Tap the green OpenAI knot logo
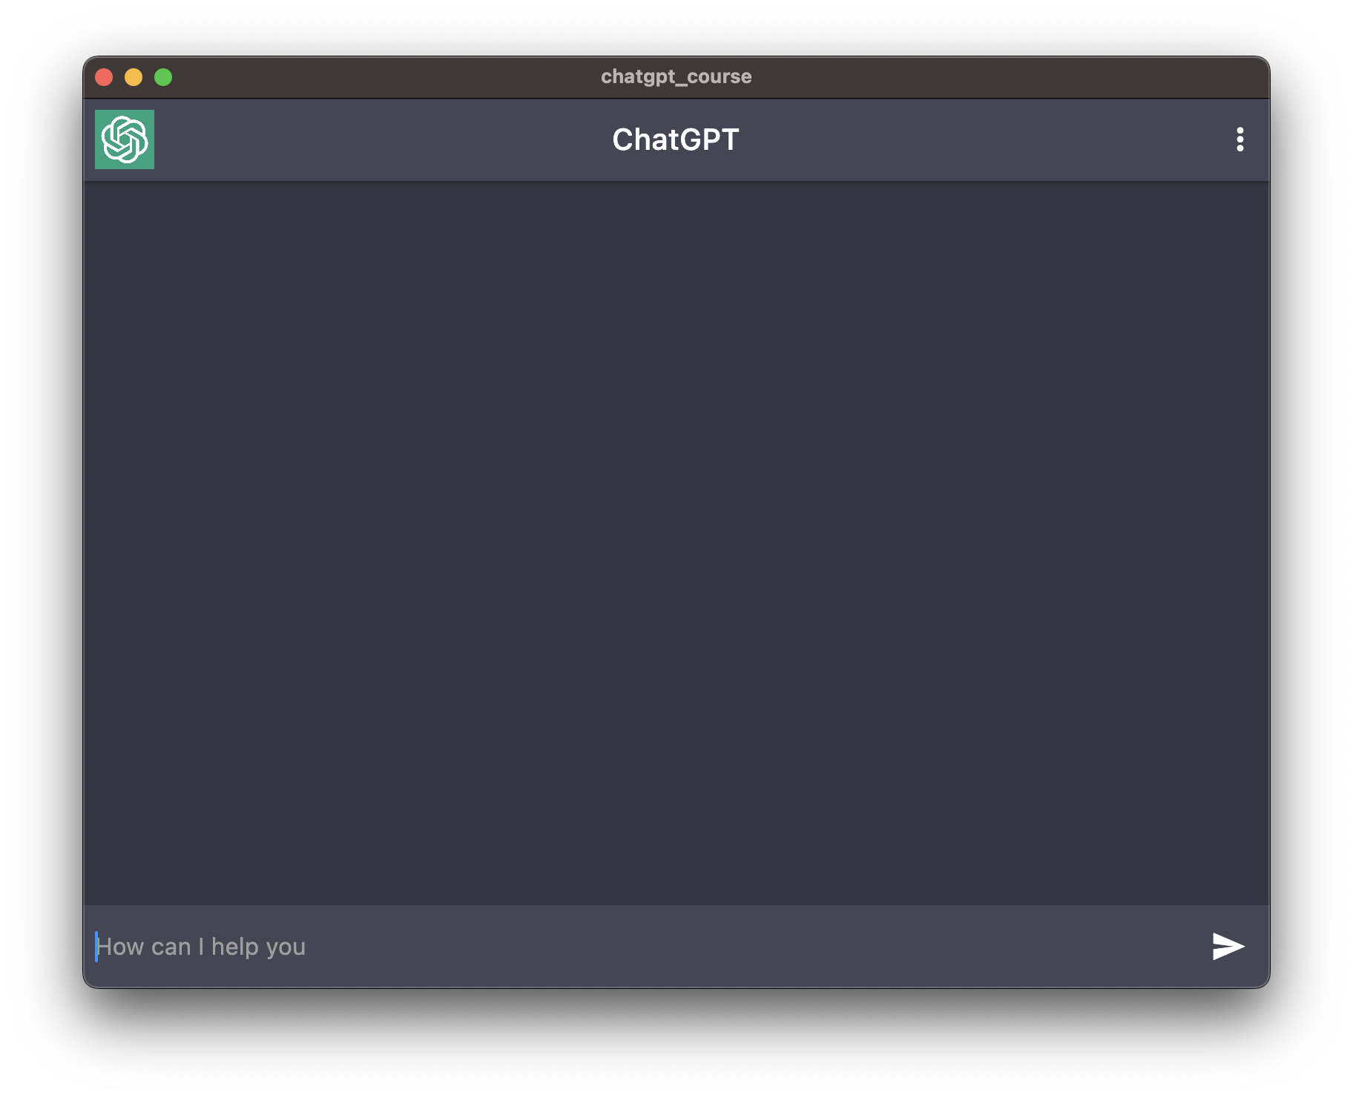The image size is (1353, 1098). pyautogui.click(x=125, y=139)
